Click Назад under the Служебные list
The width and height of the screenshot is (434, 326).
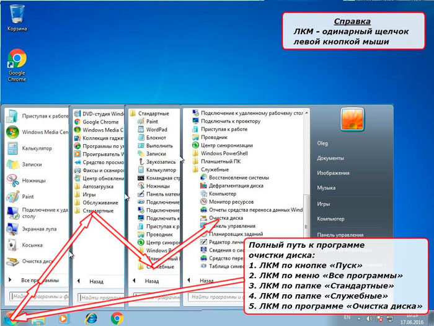[x=206, y=281]
